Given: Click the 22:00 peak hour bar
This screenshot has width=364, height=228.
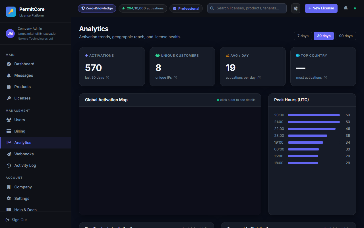Looking at the screenshot, I should click(x=312, y=129).
